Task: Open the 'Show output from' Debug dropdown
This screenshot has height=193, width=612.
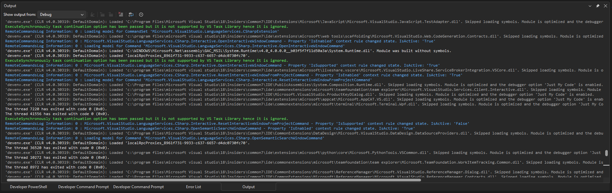Action: (61, 15)
